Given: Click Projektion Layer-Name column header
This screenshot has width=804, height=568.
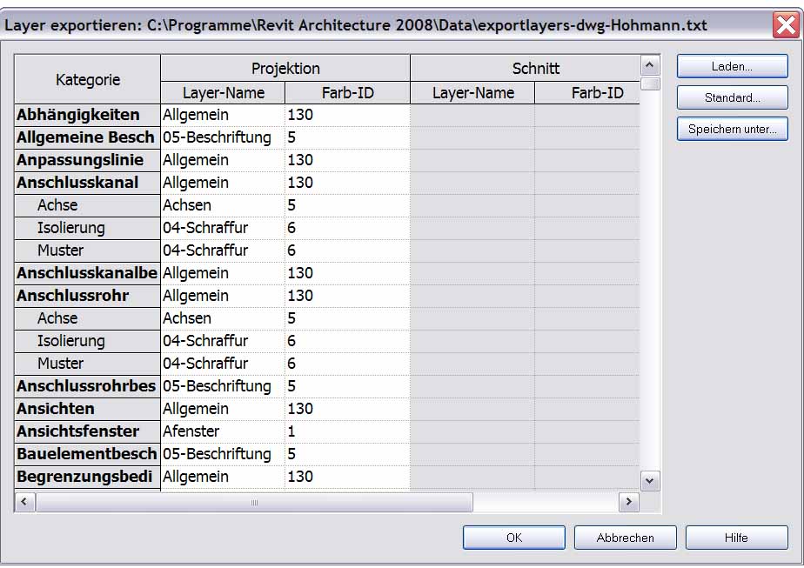Looking at the screenshot, I should point(223,93).
